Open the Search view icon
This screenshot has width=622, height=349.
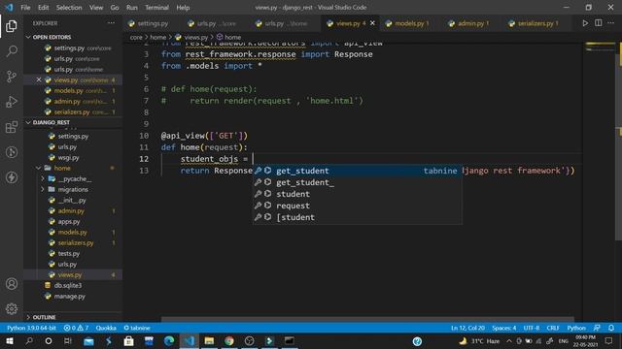pos(12,50)
